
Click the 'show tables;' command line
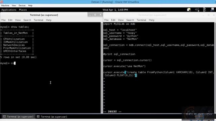click(x=15, y=27)
